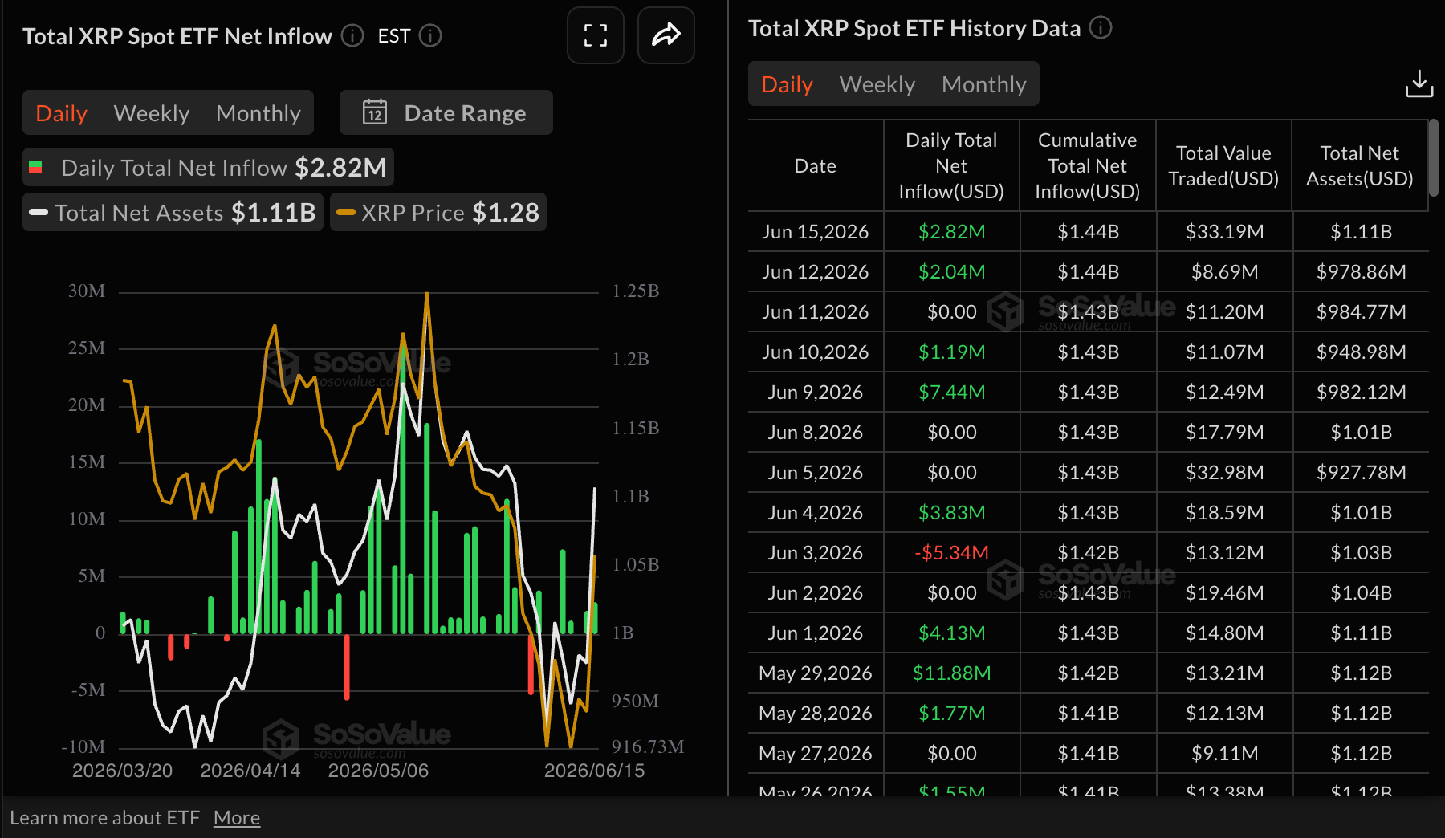Click the Jun 10,2026 date cell
This screenshot has width=1445, height=838.
point(816,352)
